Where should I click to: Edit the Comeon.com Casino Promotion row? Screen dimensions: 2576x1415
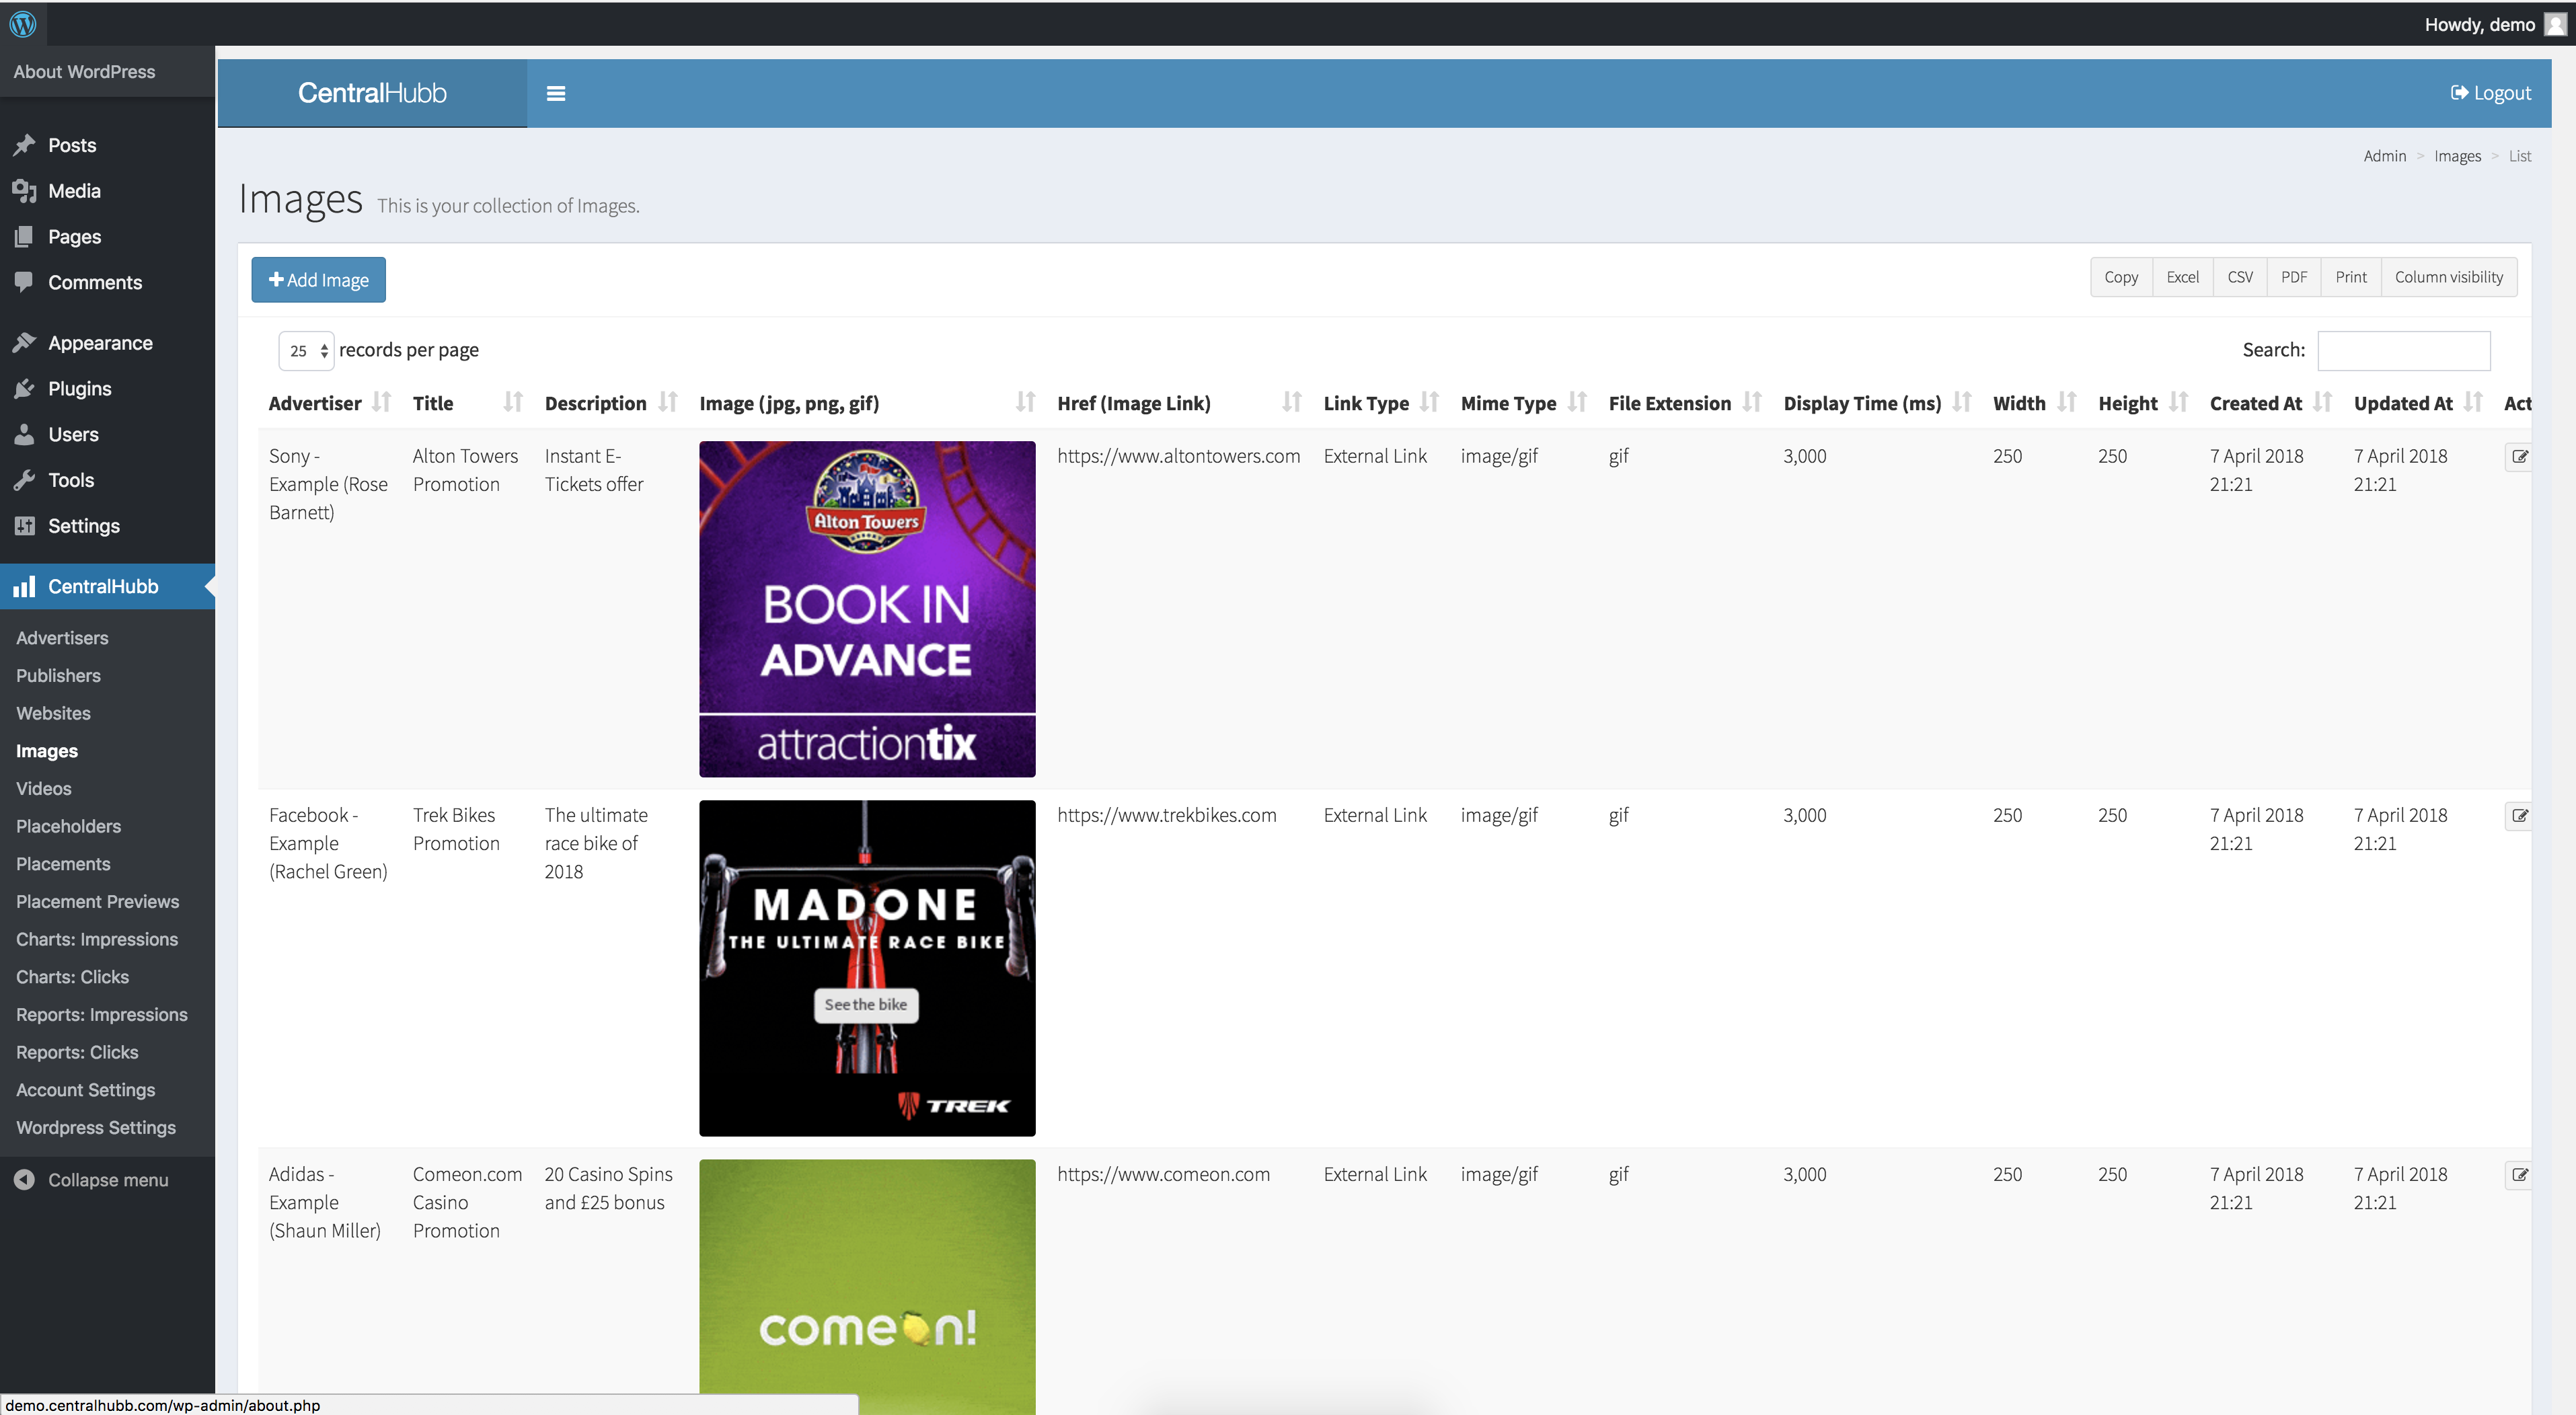(x=2519, y=1175)
